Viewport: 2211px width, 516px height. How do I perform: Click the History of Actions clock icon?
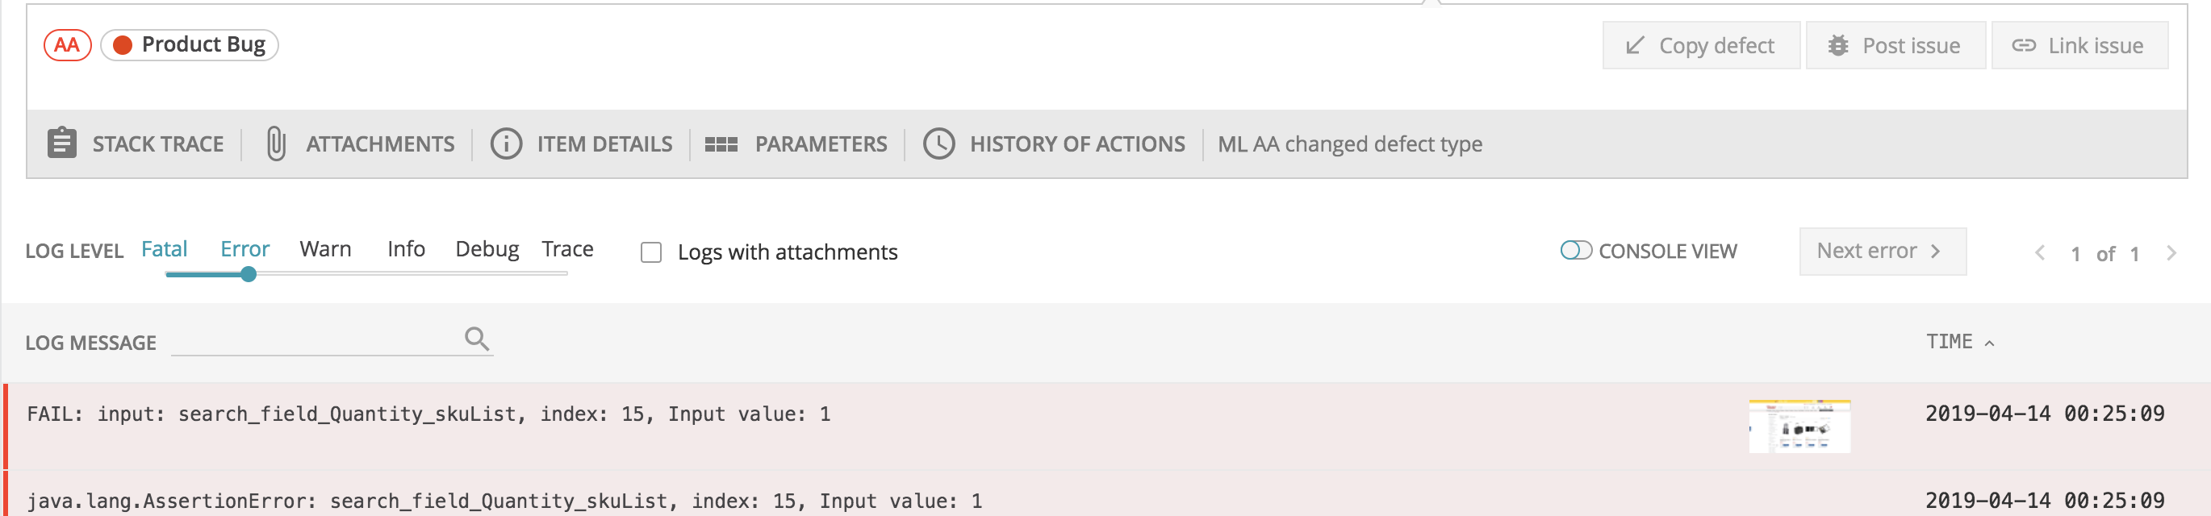click(x=942, y=144)
